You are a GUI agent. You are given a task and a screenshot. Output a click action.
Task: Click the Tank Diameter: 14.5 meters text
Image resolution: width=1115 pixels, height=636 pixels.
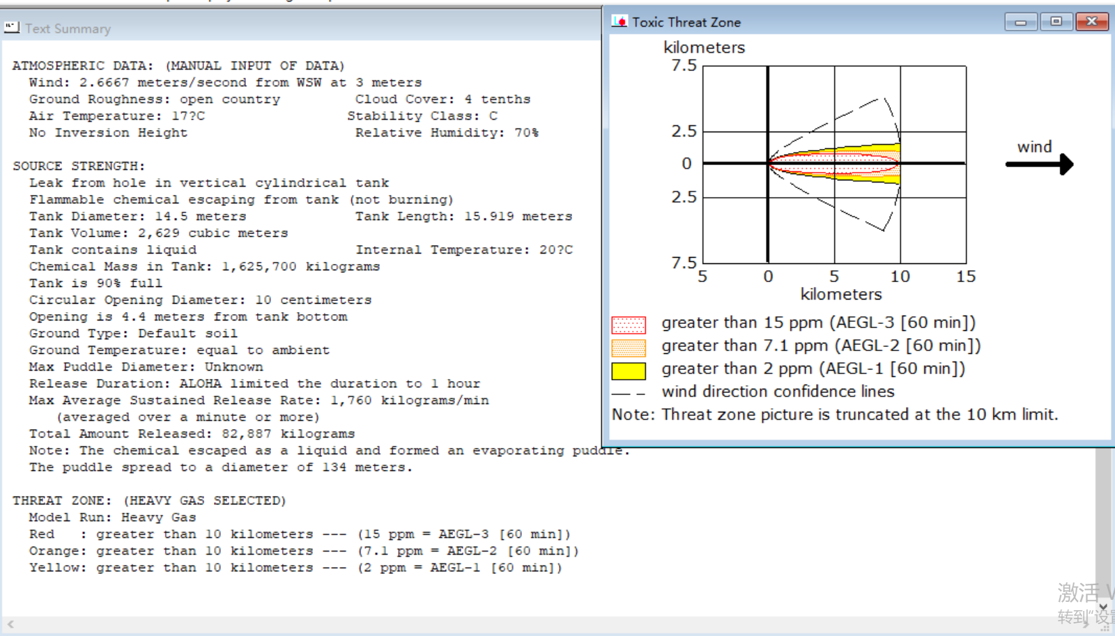[137, 216]
